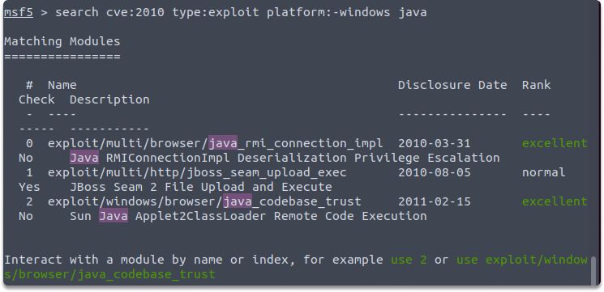Click the 'Disclosure Date' column header
Image resolution: width=604 pixels, height=292 pixels.
(452, 85)
